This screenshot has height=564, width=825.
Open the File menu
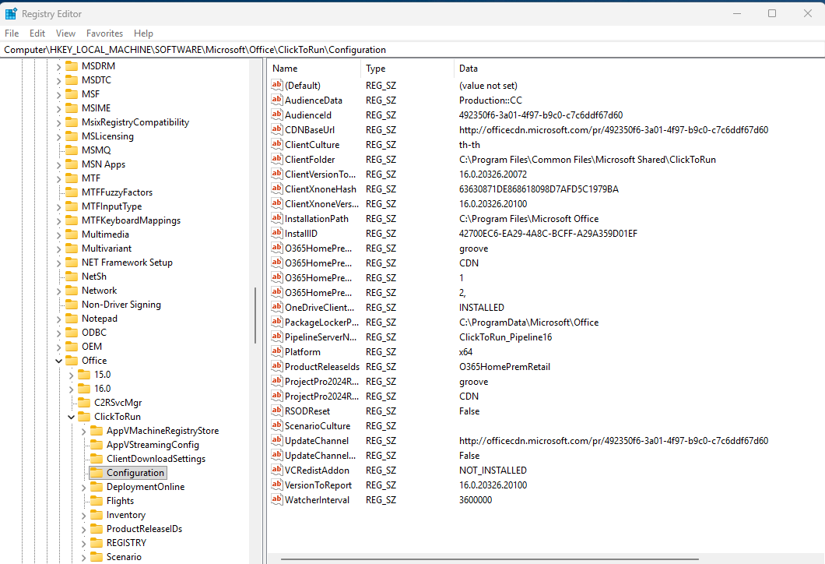(12, 33)
